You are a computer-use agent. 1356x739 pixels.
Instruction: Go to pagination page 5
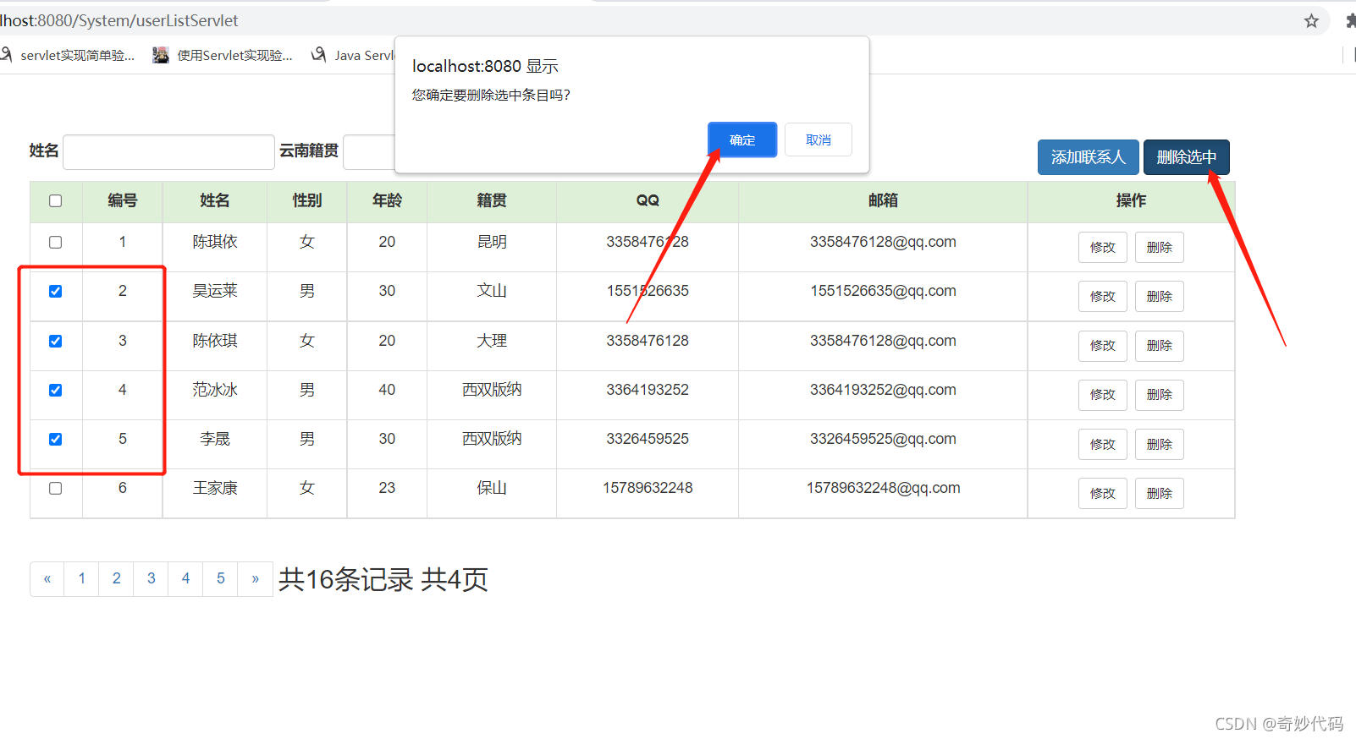(221, 579)
